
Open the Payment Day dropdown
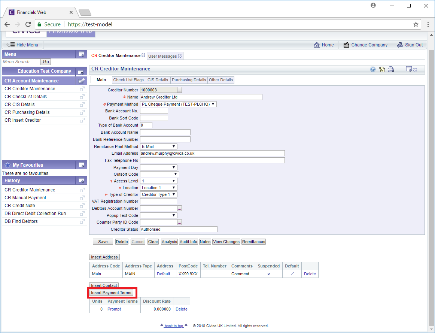[x=158, y=167]
